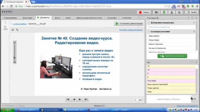Collapse Остальные участники group
The width and height of the screenshot is (200, 112).
coord(149,31)
